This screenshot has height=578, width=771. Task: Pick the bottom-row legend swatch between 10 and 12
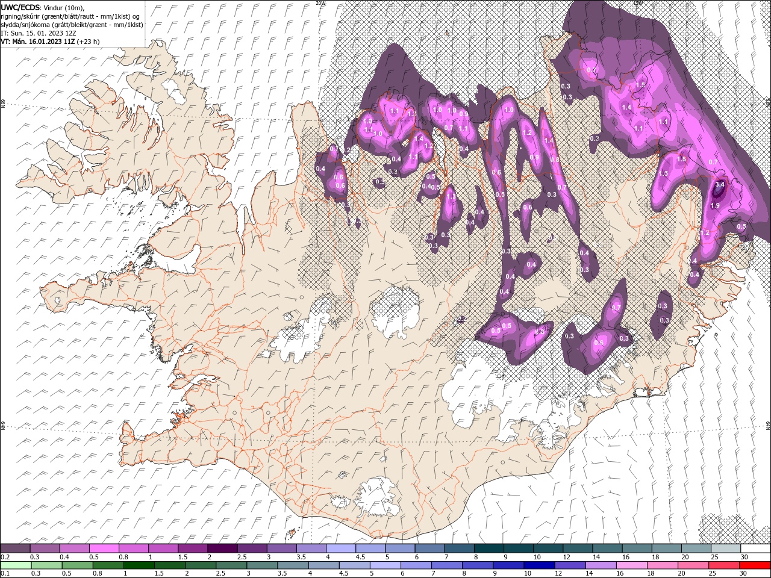coord(539,565)
